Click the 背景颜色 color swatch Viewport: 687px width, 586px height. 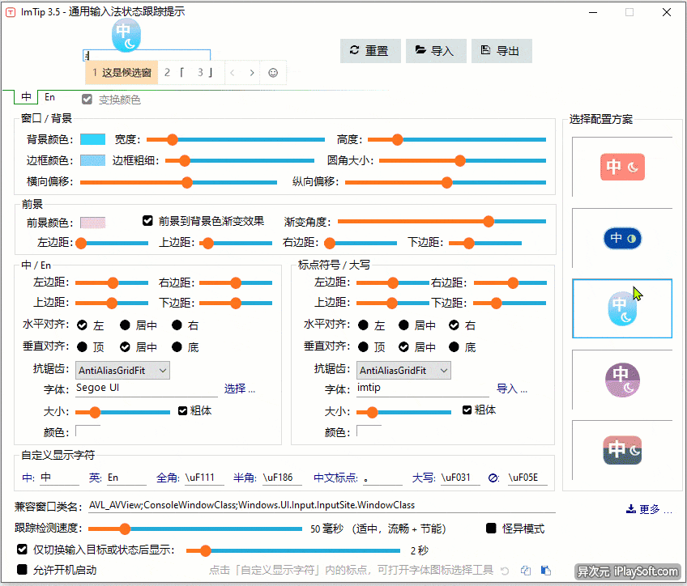coord(92,138)
